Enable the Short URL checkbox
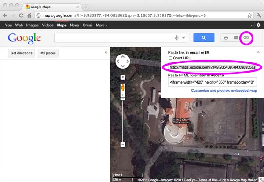Viewport: 264px width, 182px height. tap(171, 58)
